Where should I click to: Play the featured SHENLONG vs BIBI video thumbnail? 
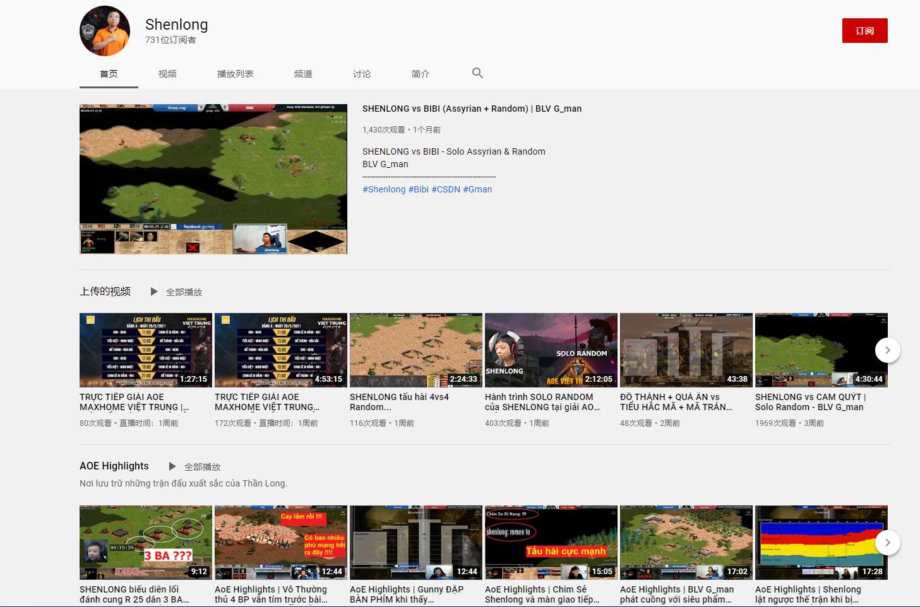[213, 179]
